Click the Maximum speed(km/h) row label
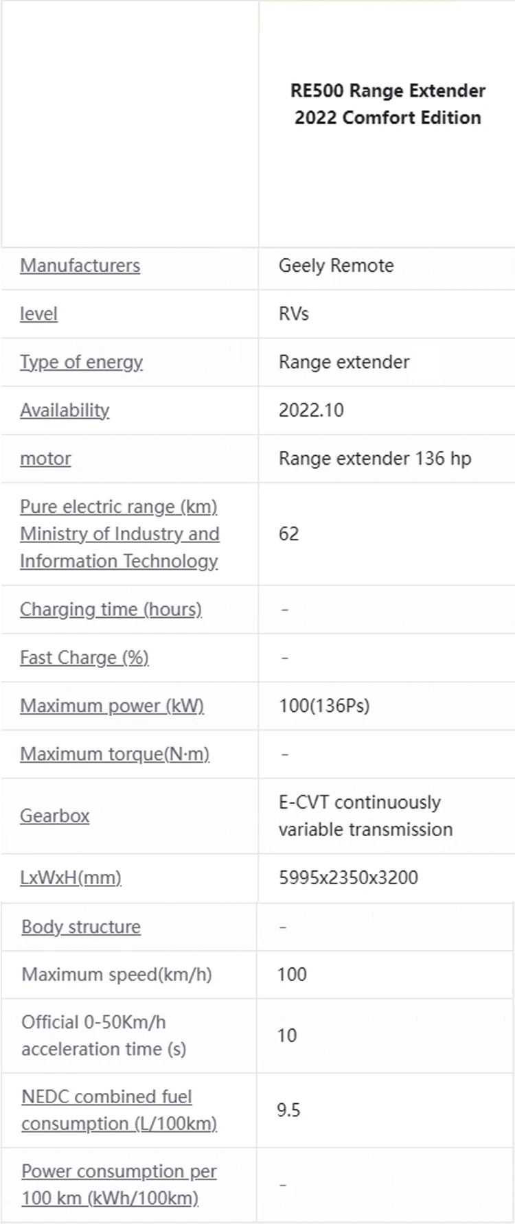This screenshot has height=1224, width=515. pyautogui.click(x=116, y=974)
